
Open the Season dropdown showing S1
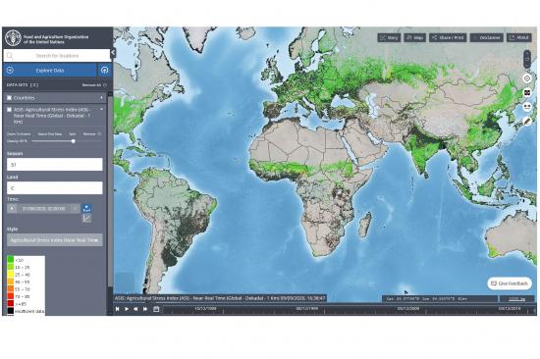click(x=55, y=165)
